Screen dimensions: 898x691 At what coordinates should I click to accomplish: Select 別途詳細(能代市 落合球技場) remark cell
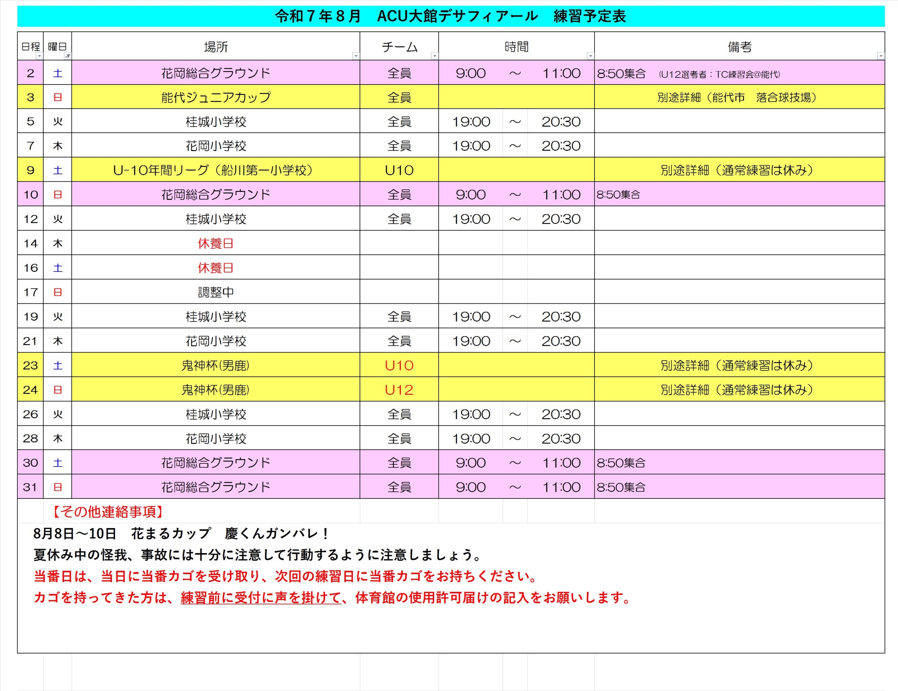(739, 97)
